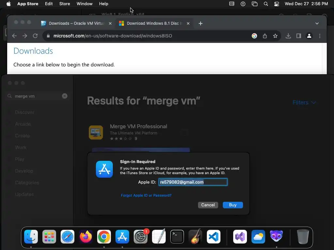Cancel the Sign-In Required dialog

click(x=208, y=205)
